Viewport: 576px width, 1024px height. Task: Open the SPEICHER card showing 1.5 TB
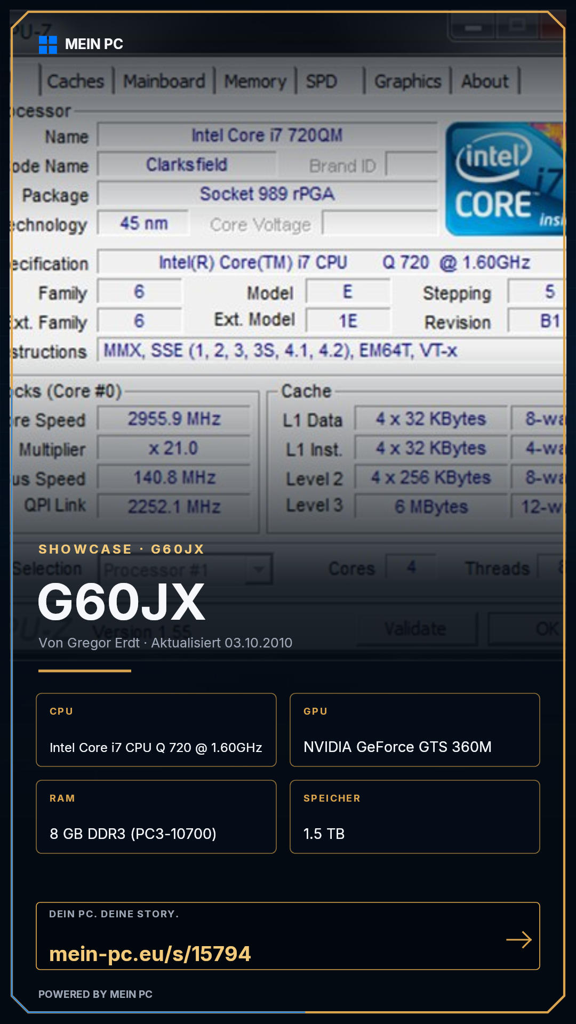(x=415, y=817)
